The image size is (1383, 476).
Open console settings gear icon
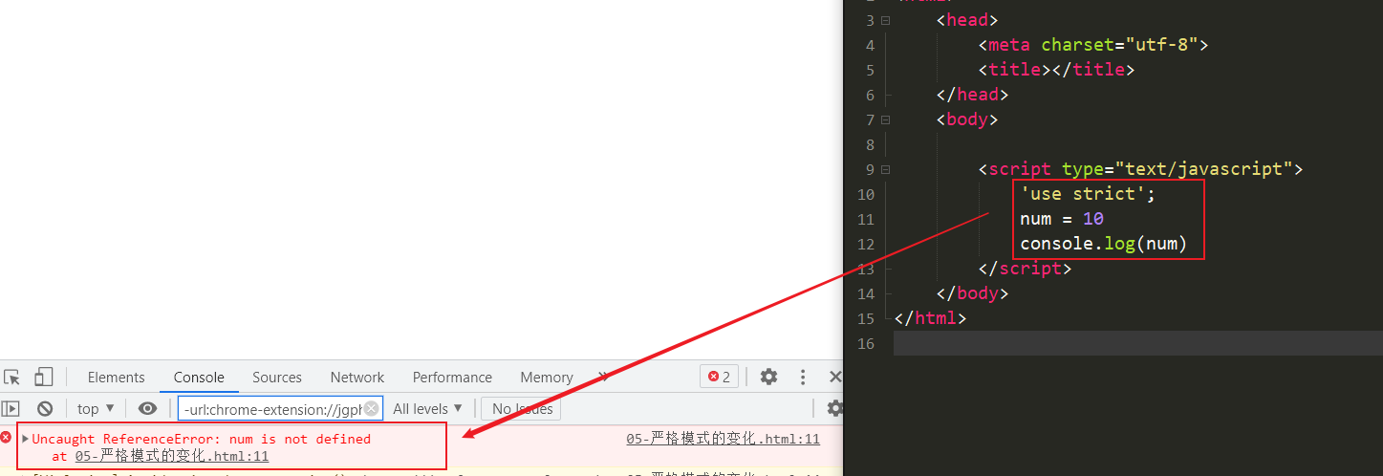[834, 408]
